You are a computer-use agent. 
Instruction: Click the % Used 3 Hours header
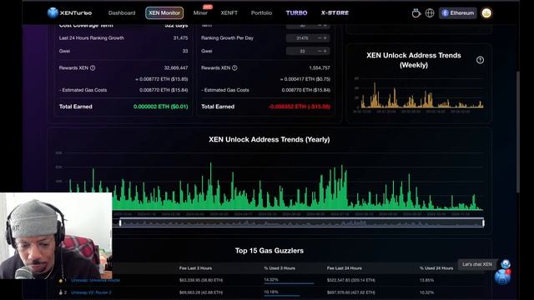click(x=280, y=268)
